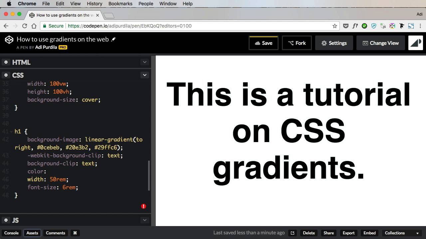This screenshot has height=239, width=426.
Task: Open the Collections dropdown
Action: point(402,233)
